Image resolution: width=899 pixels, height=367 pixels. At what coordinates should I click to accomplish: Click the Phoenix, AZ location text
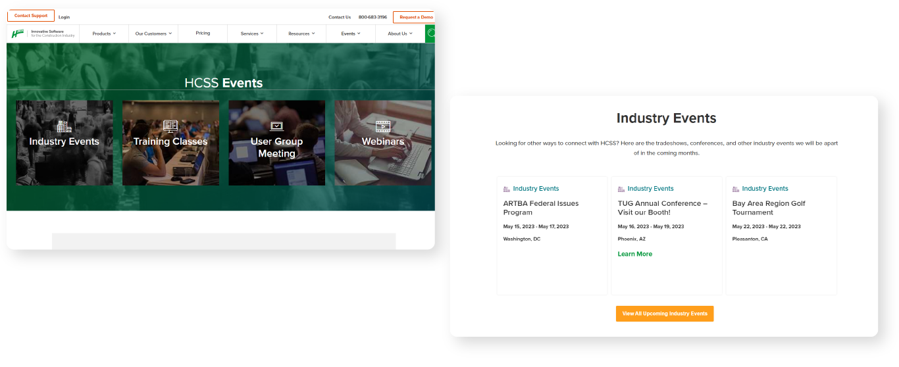(632, 239)
